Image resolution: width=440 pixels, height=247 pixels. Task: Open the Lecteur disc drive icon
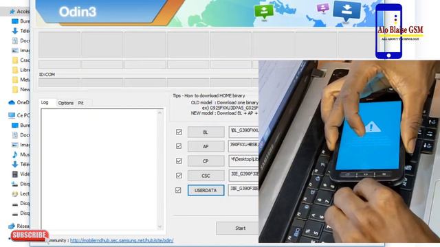(x=15, y=193)
